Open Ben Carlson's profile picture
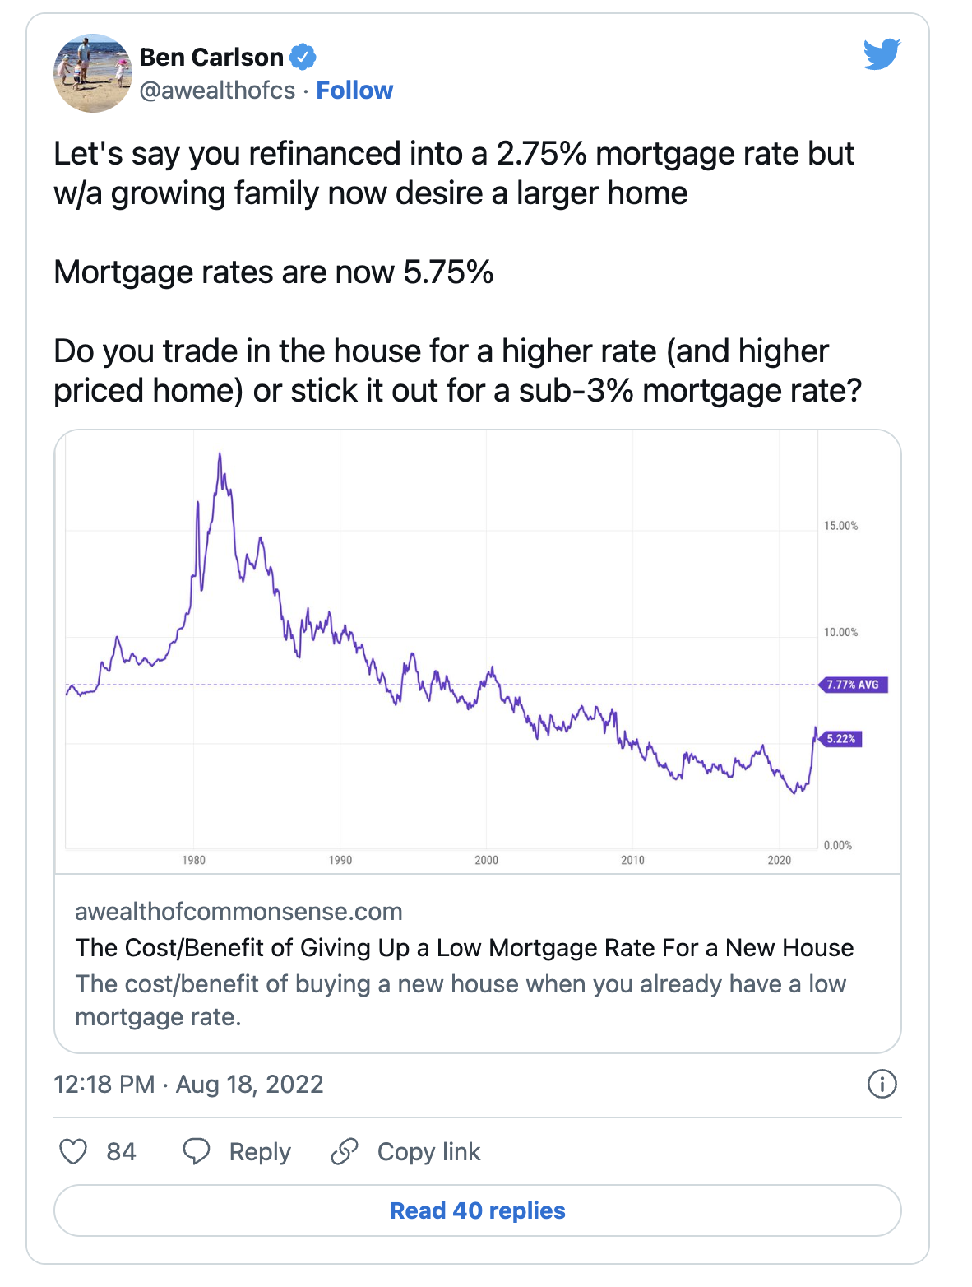Image resolution: width=972 pixels, height=1287 pixels. 93,73
